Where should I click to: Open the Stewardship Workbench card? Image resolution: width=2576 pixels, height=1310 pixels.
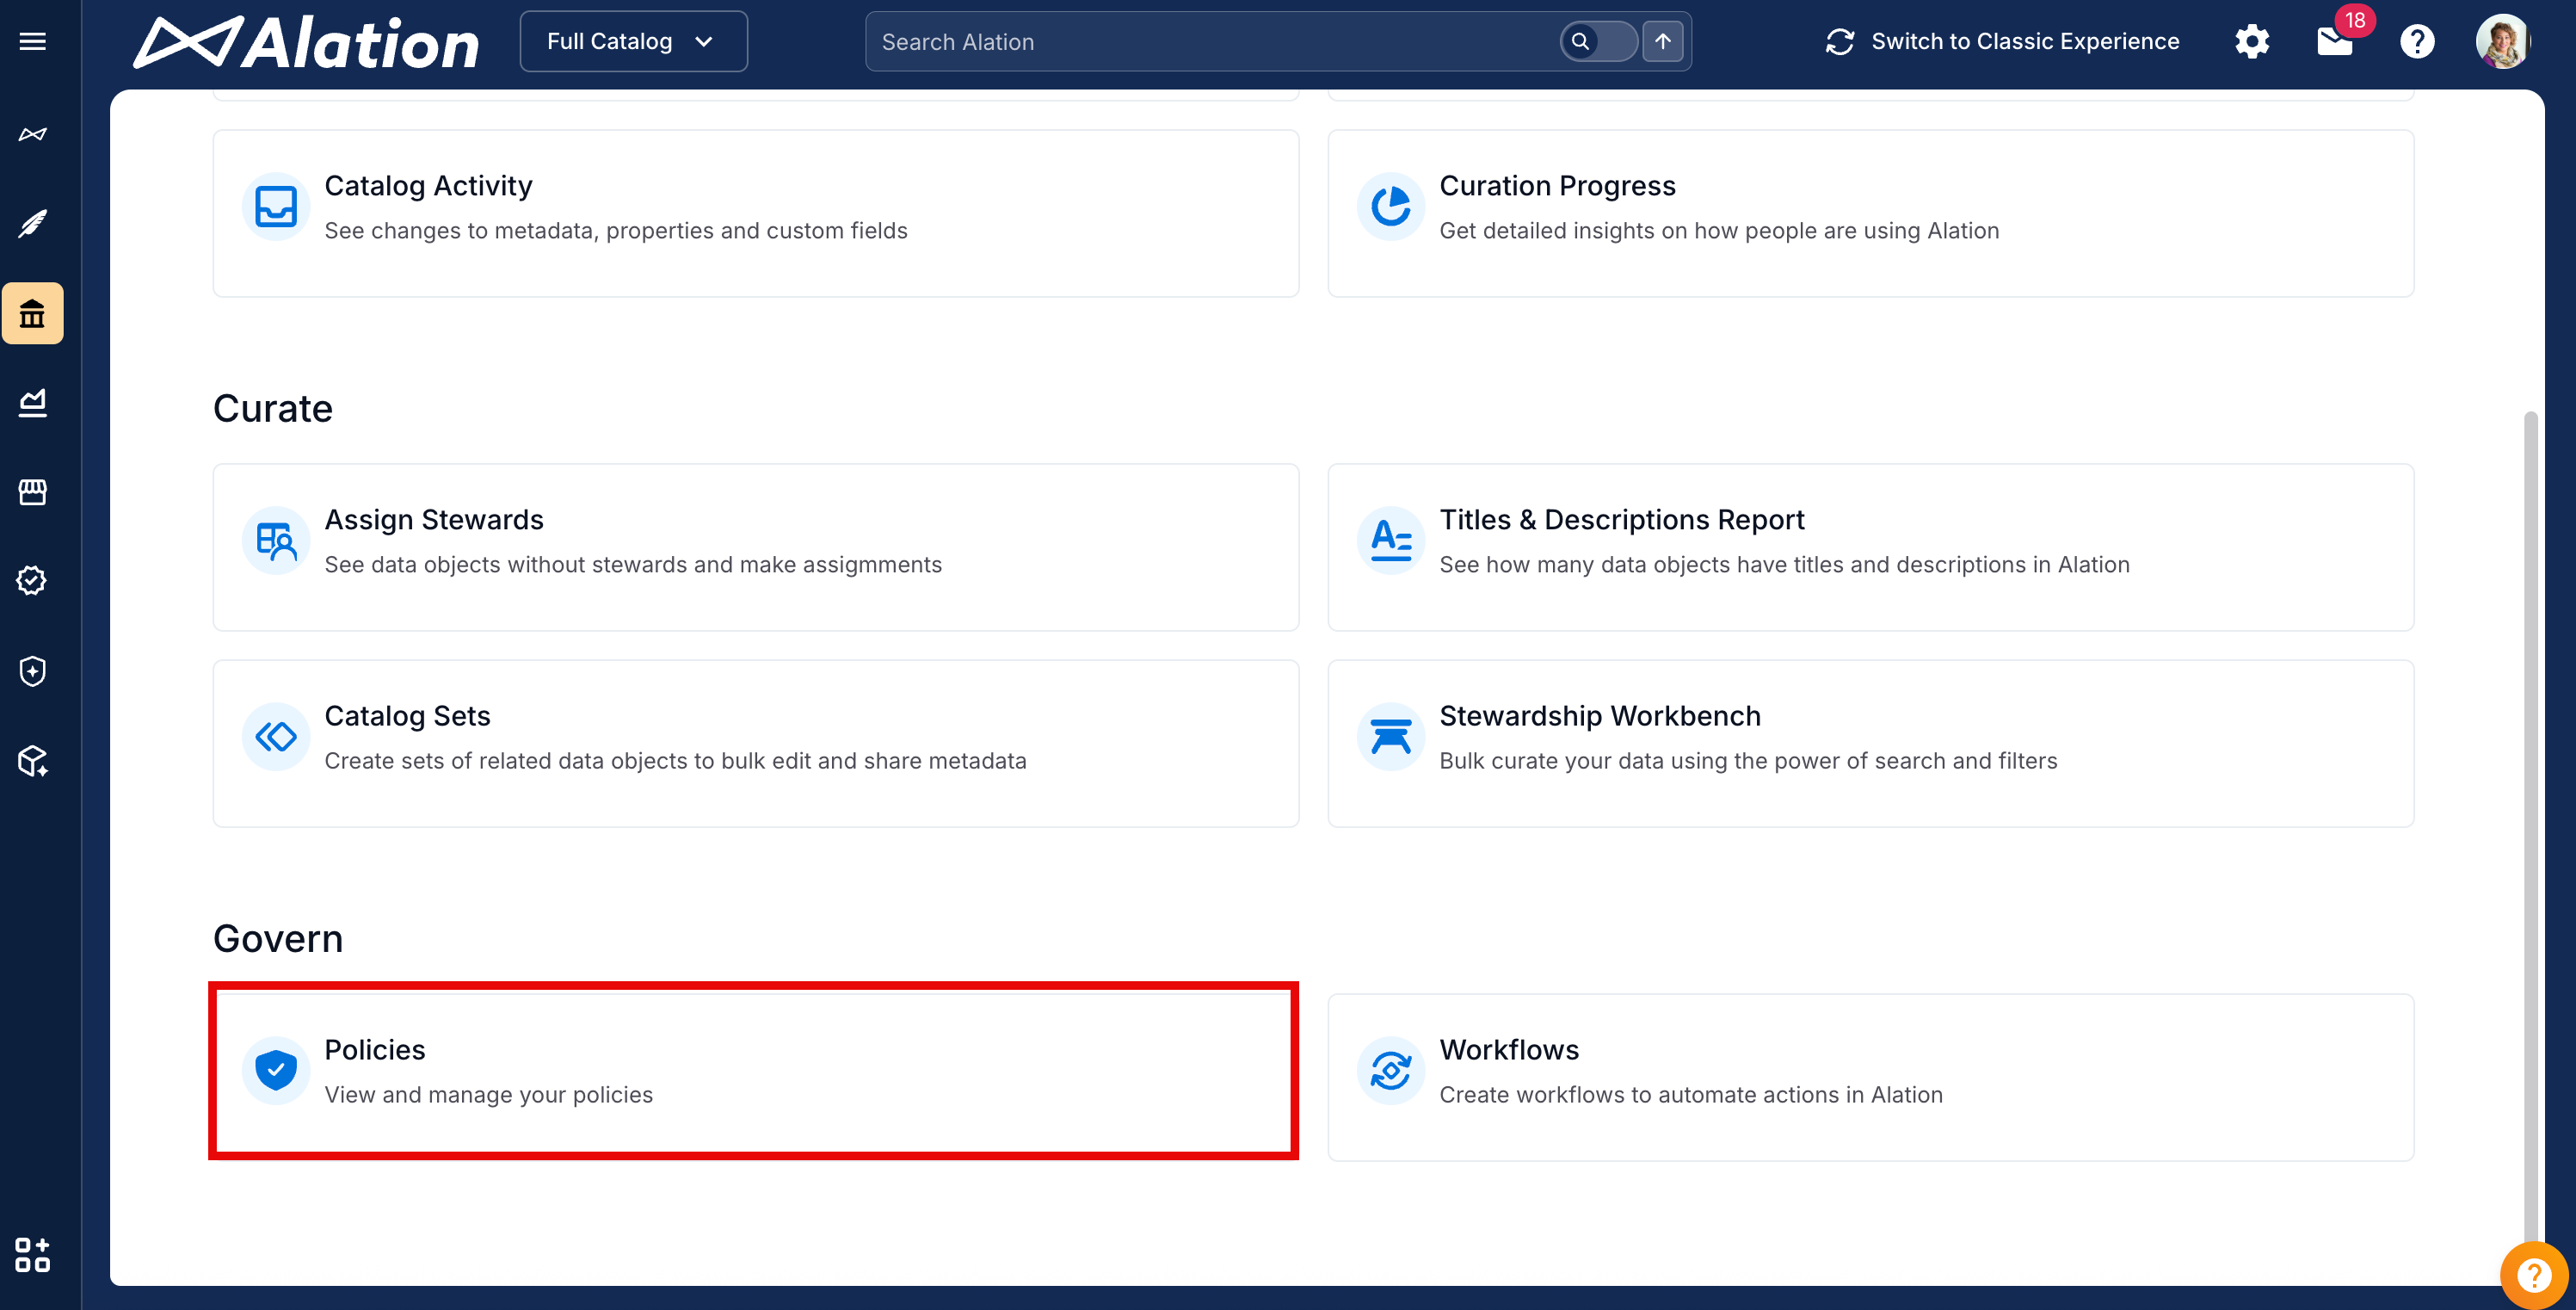1870,742
